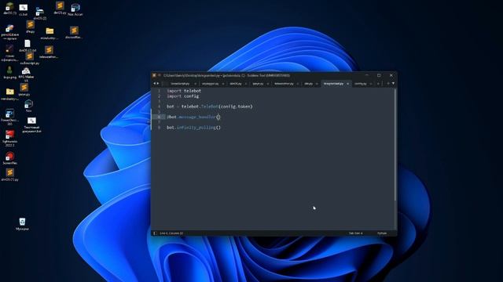503x282 pixels.
Task: Select the logo.png desktop icon
Action: click(9, 73)
